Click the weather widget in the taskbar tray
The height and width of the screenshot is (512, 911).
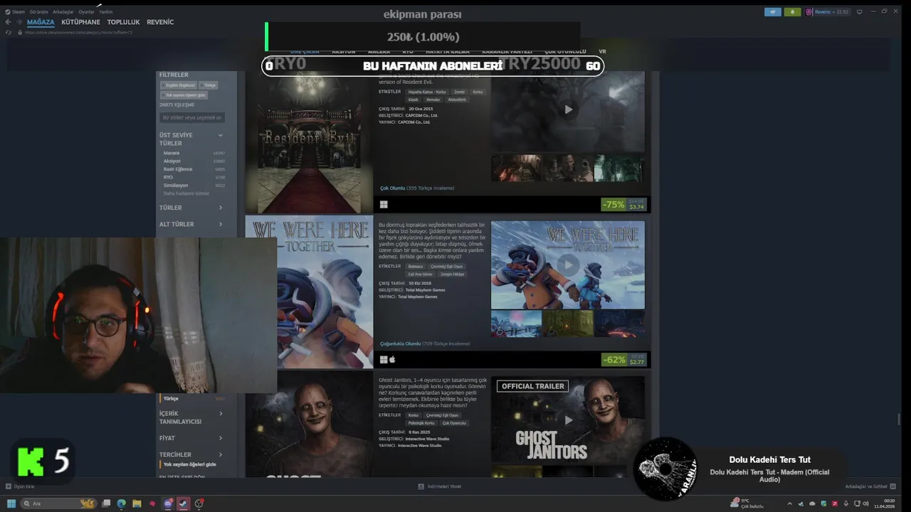click(x=746, y=503)
